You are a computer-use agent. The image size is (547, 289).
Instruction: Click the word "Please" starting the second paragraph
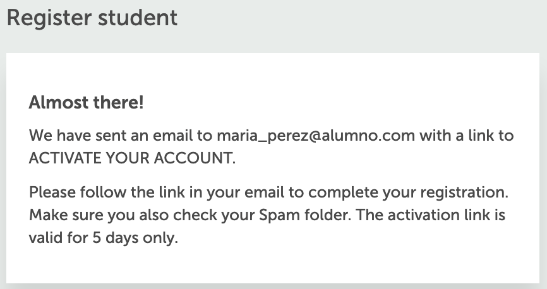(49, 191)
